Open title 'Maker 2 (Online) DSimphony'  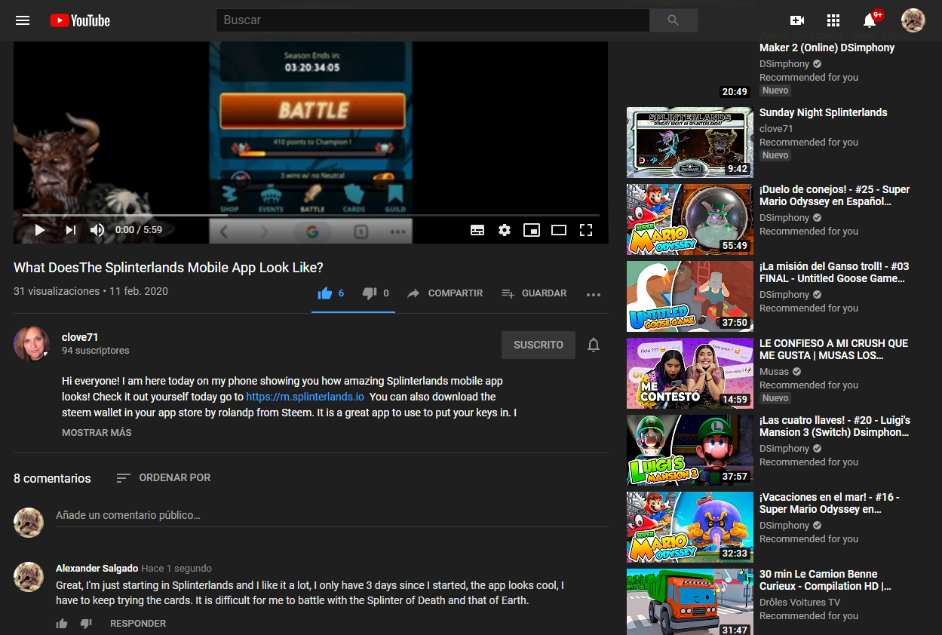point(827,48)
